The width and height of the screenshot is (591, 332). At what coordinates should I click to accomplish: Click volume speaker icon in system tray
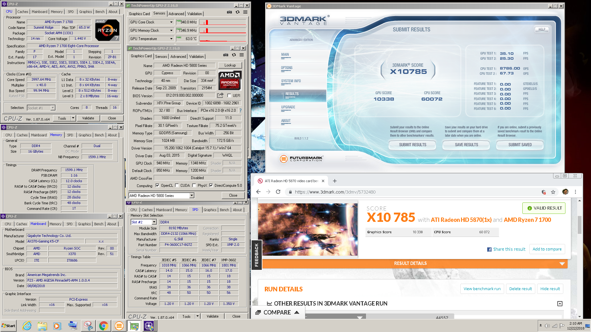point(547,326)
